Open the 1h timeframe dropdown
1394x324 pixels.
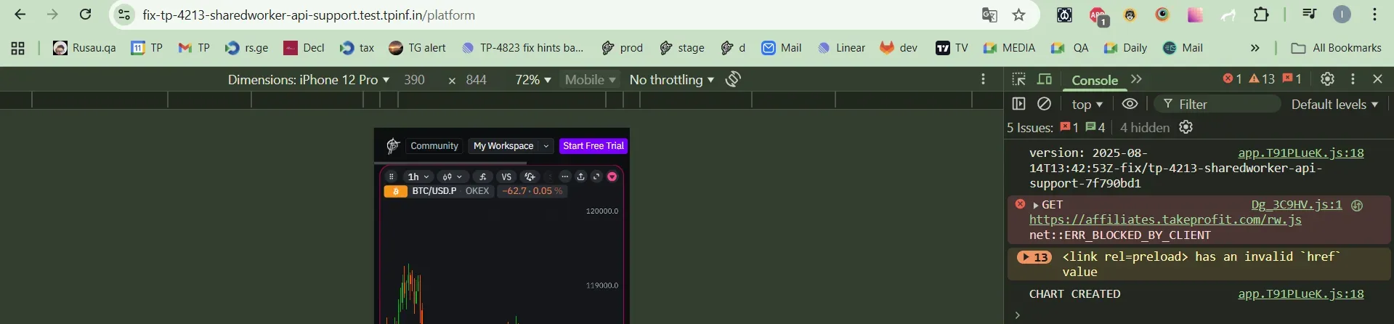click(x=418, y=177)
